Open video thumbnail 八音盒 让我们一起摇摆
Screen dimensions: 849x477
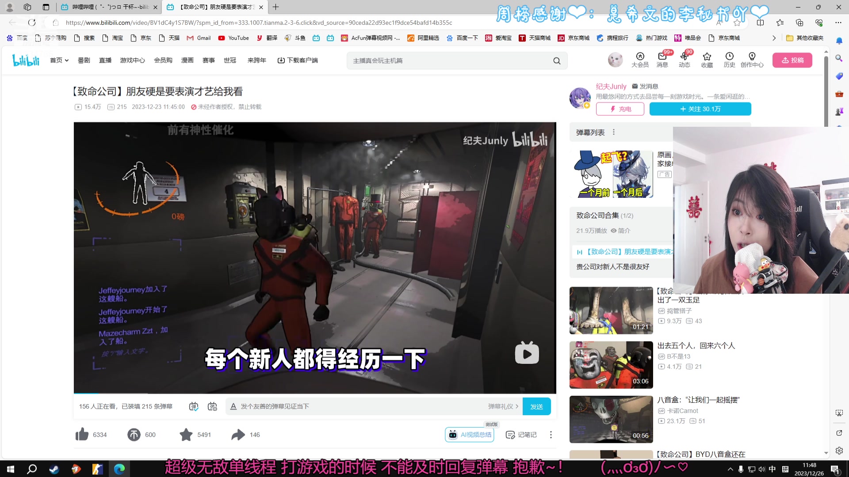coord(611,419)
